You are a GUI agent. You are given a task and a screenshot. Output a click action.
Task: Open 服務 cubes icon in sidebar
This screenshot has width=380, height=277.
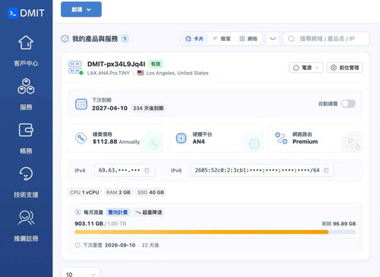coord(26,87)
